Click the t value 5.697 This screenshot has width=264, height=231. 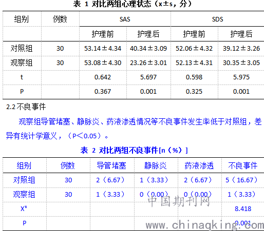pos(148,77)
